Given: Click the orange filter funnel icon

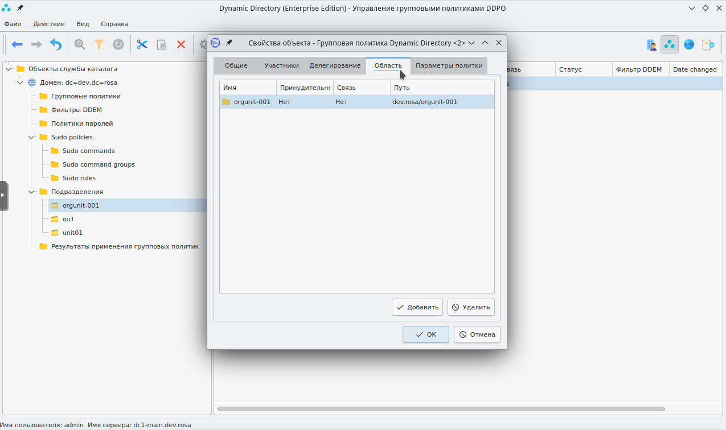Looking at the screenshot, I should coord(99,44).
